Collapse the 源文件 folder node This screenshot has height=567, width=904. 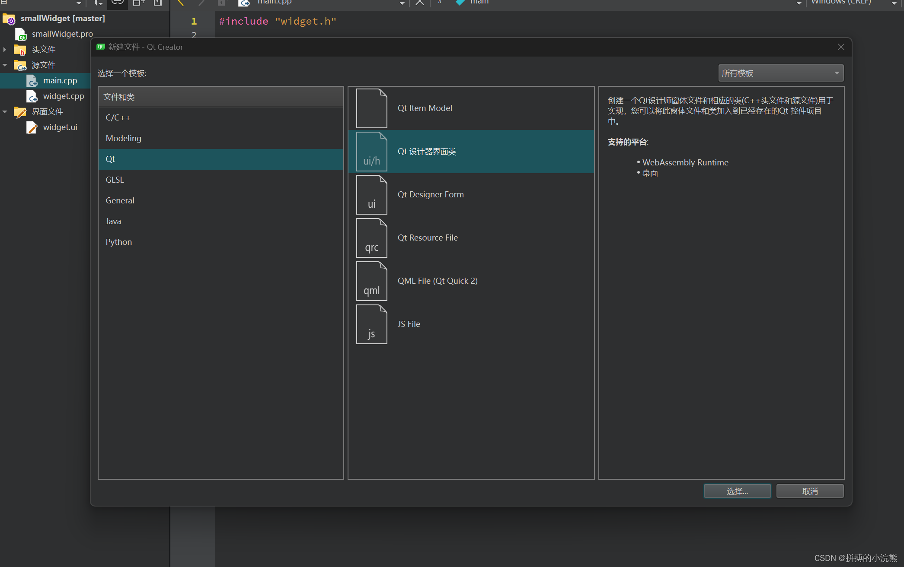[5, 65]
